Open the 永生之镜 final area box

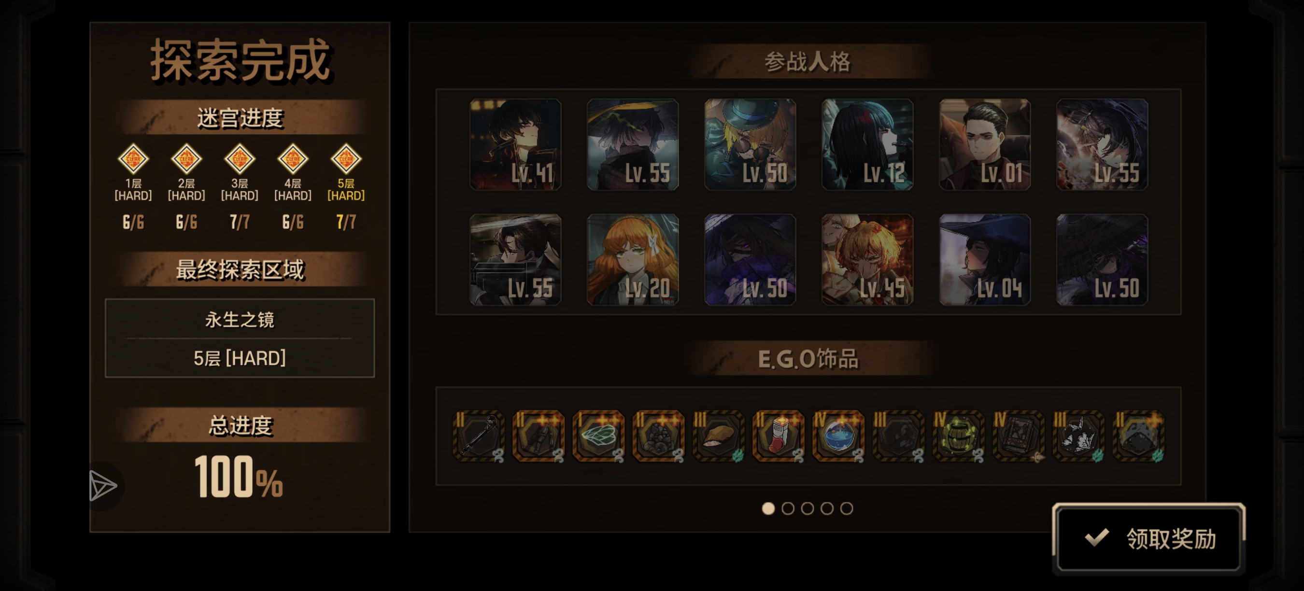[240, 338]
